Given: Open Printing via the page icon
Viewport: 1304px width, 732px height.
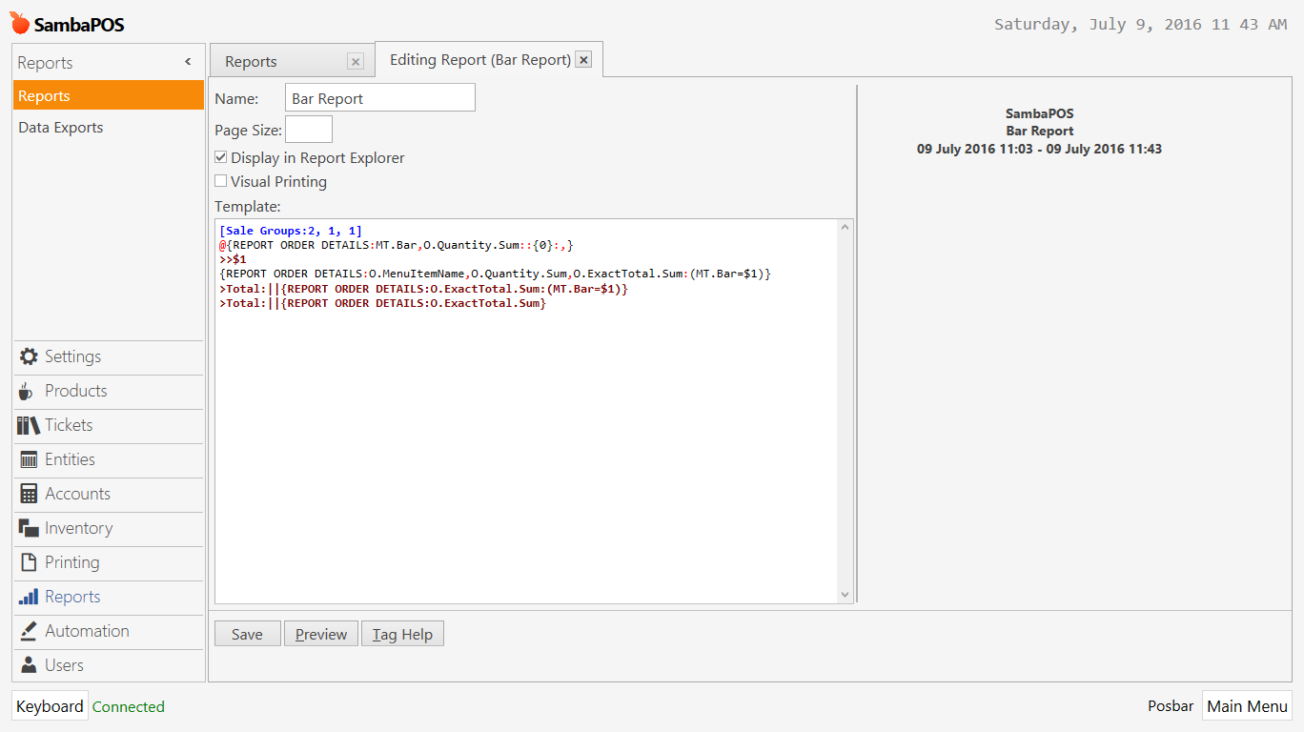Looking at the screenshot, I should [x=29, y=562].
